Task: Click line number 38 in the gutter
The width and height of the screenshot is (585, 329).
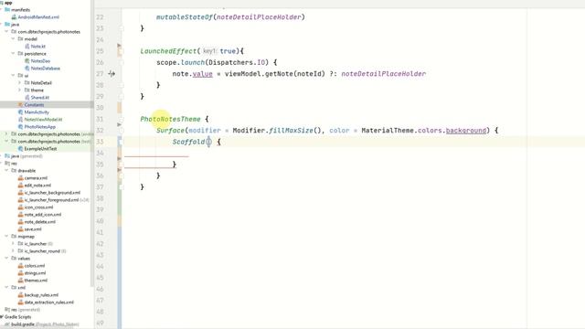Action: 100,198
